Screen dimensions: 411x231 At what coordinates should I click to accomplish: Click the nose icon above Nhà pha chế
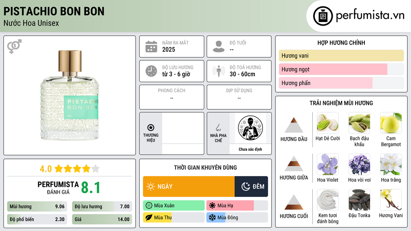[x=218, y=128]
